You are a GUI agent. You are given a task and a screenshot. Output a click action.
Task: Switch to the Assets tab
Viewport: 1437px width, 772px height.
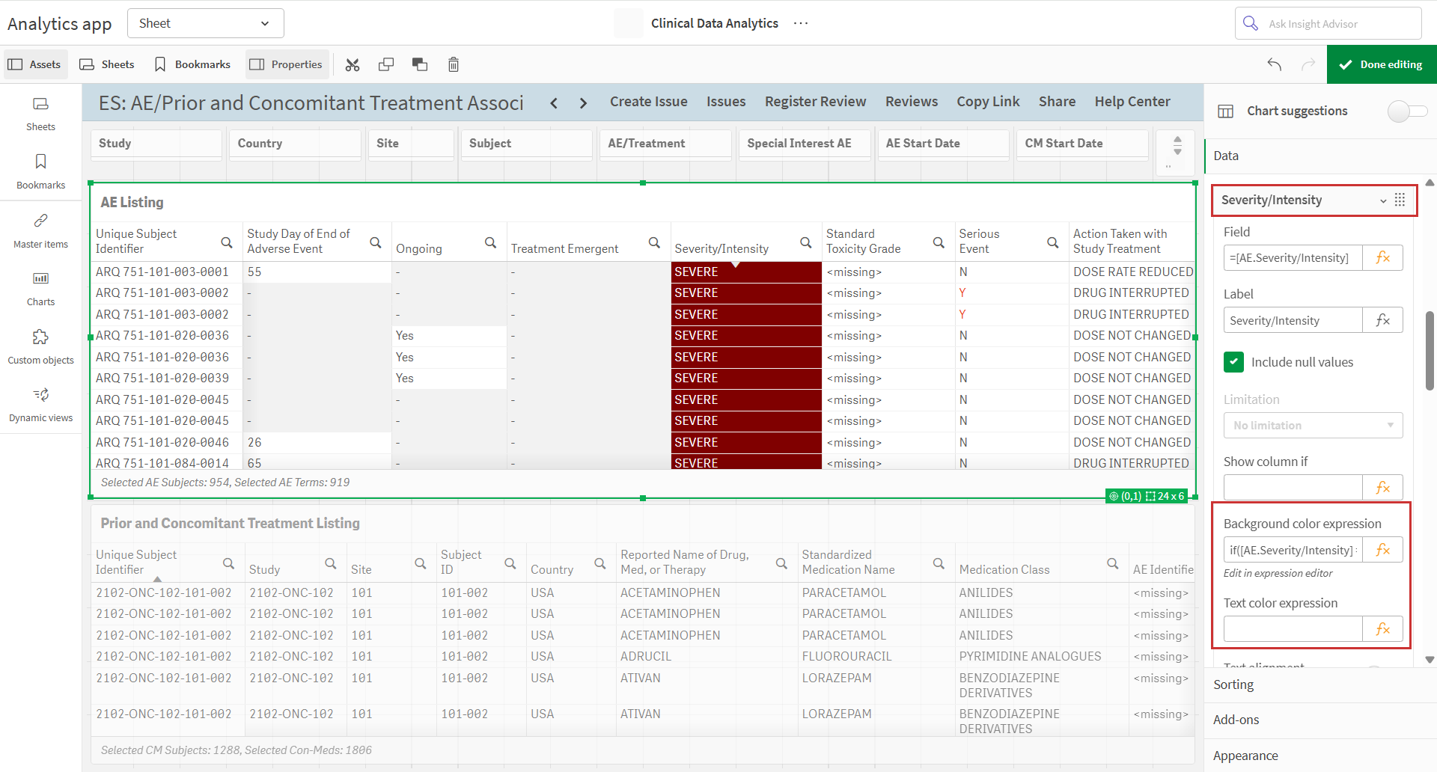(x=35, y=64)
